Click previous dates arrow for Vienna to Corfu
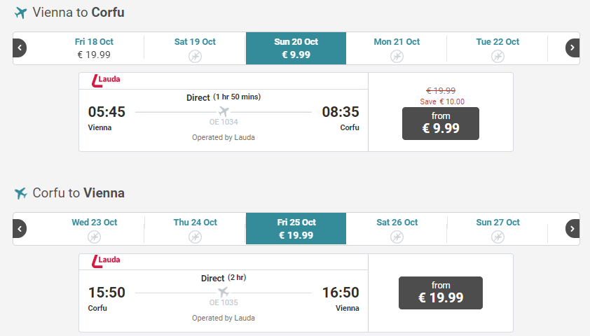Screen dimensions: 590x336 pos(20,48)
